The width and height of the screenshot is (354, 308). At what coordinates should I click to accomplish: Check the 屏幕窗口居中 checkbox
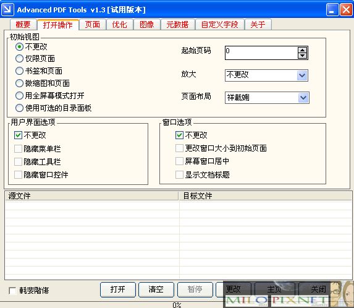(x=179, y=161)
